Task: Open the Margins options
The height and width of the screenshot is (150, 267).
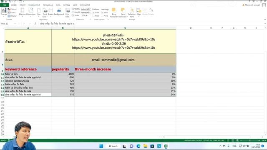Action: (22, 12)
